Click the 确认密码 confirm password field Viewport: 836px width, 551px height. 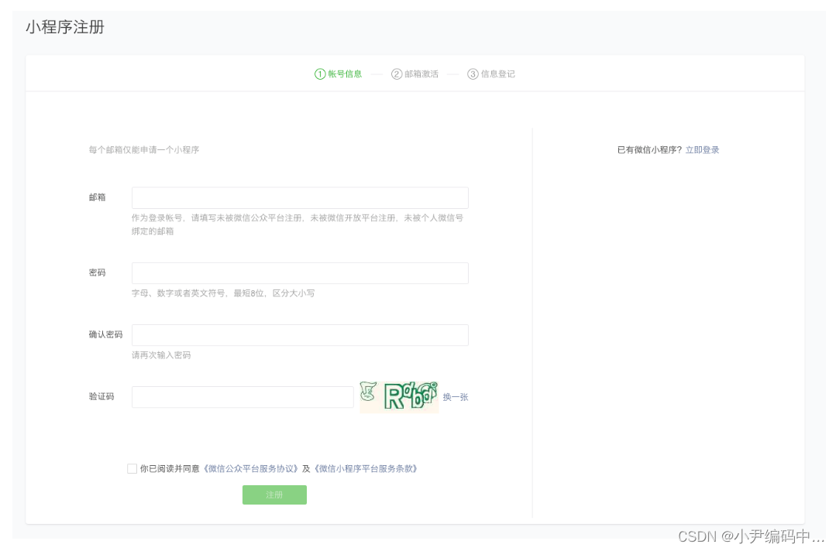300,335
